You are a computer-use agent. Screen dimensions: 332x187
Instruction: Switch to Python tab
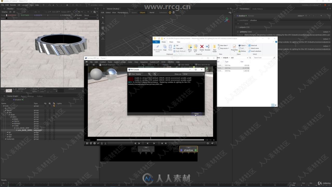(40, 96)
